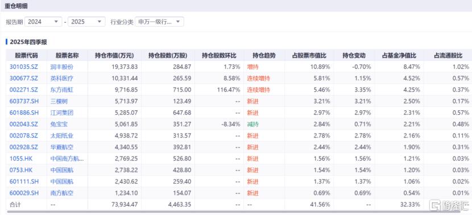The image size is (472, 215).
Task: Sort by 股票代码 column header
Action: point(27,56)
